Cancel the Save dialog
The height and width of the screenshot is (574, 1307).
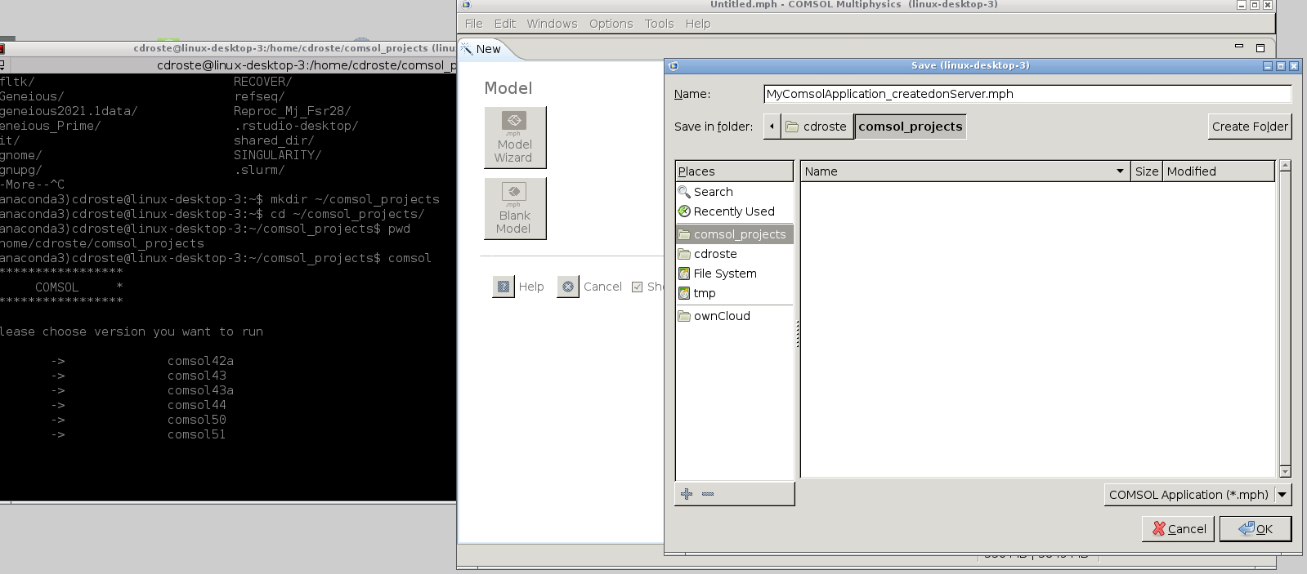(1179, 529)
